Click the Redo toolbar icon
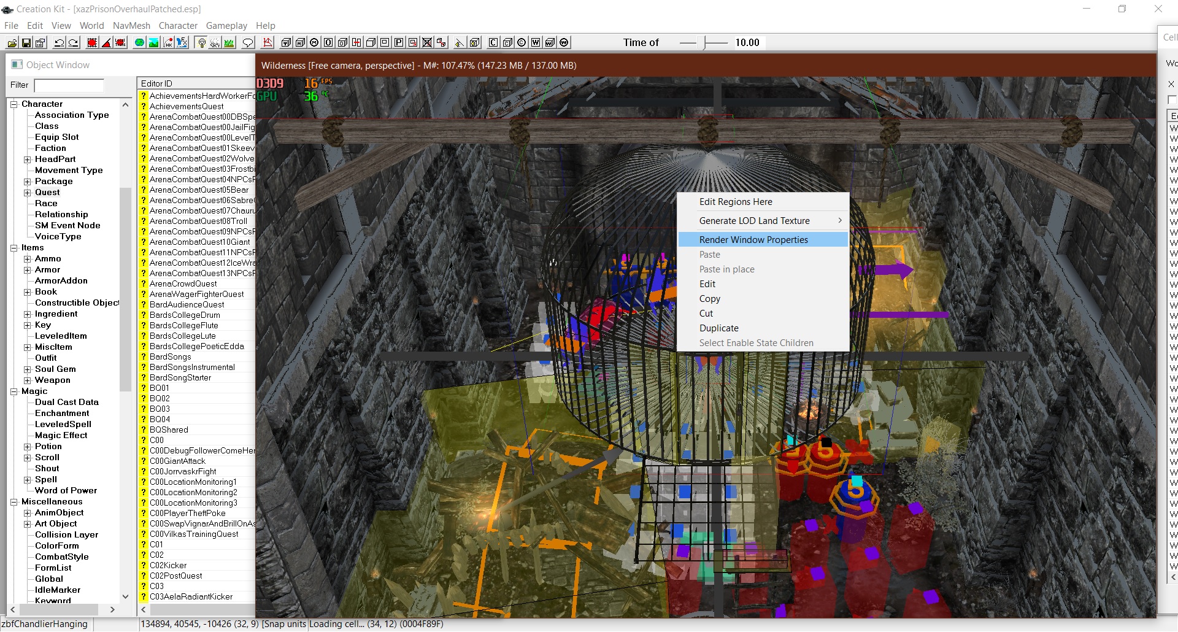1178x632 pixels. point(74,42)
